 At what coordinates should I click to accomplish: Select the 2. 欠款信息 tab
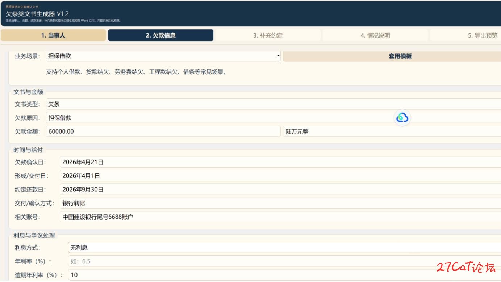point(160,35)
